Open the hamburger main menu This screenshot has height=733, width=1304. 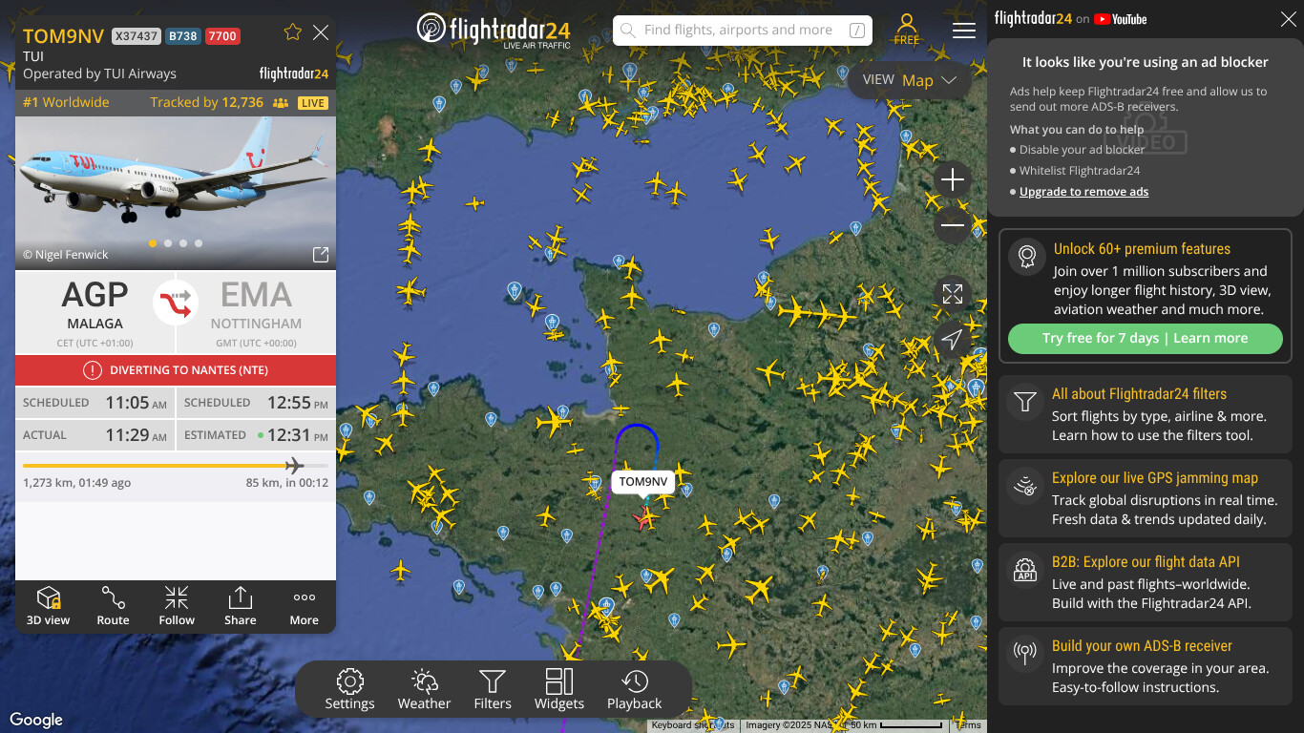(x=964, y=31)
